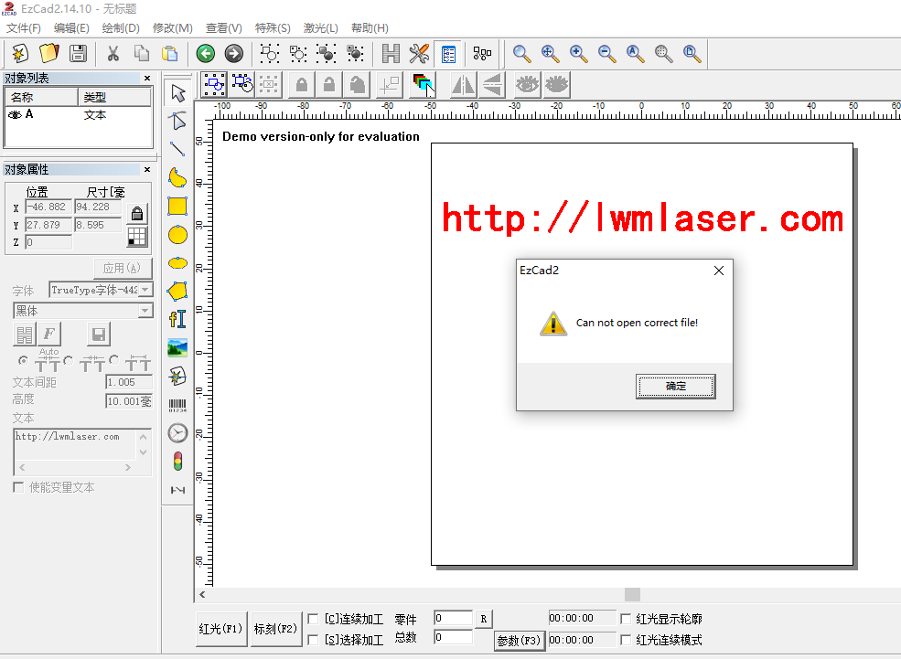Open the 修改(M) menu

click(x=172, y=28)
